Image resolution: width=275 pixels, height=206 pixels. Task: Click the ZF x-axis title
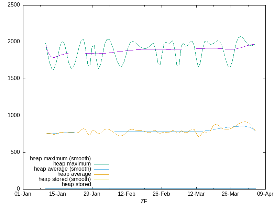click(144, 202)
